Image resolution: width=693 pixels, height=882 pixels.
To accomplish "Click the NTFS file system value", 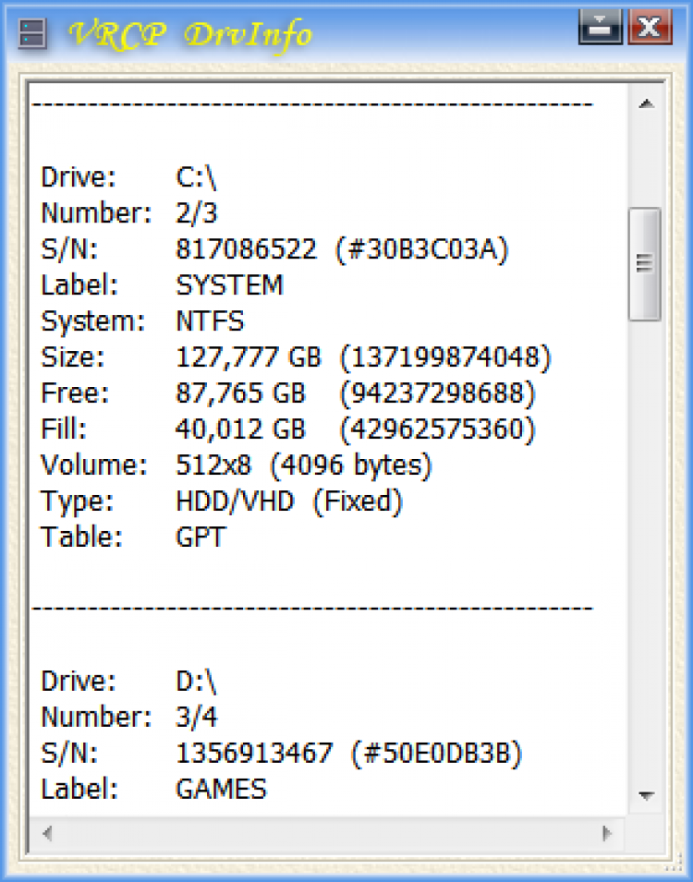I will pyautogui.click(x=210, y=321).
